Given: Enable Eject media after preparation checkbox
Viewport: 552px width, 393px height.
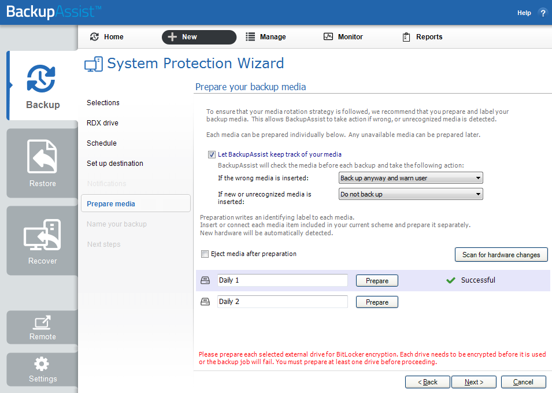Looking at the screenshot, I should tap(205, 254).
